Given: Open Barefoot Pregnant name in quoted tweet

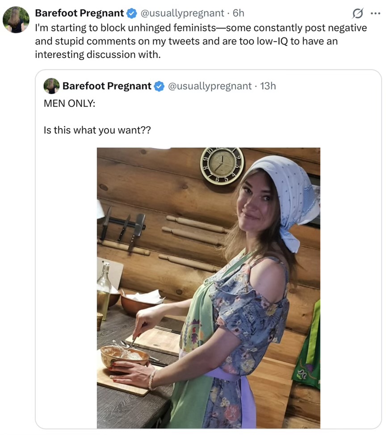Looking at the screenshot, I should pos(107,86).
